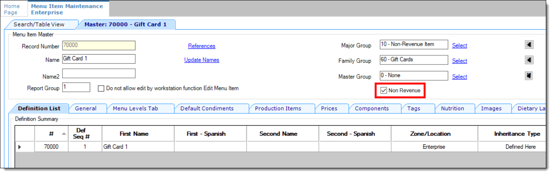Click the arrow icon beside Major Group
The height and width of the screenshot is (174, 552).
point(529,45)
